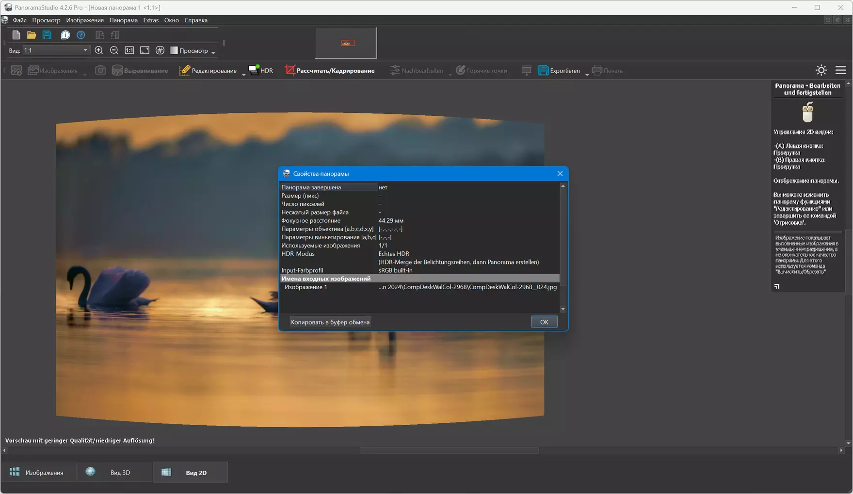Click Копировать в буфер обмена button
Viewport: 853px width, 494px height.
pyautogui.click(x=330, y=322)
